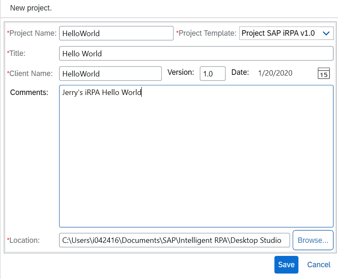Click the Comments label

point(29,92)
